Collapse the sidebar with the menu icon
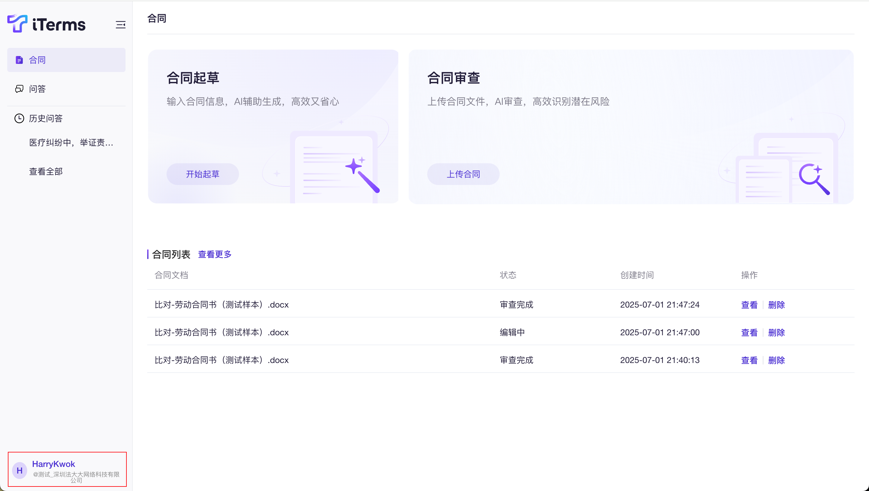The height and width of the screenshot is (491, 869). click(x=121, y=25)
